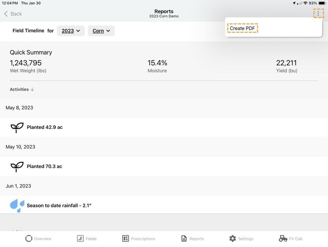
Task: Select Create PDF from the menu
Action: (242, 28)
